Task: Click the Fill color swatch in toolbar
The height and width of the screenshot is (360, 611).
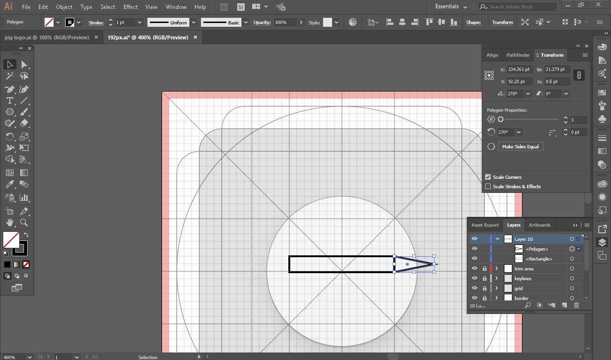Action: click(11, 240)
